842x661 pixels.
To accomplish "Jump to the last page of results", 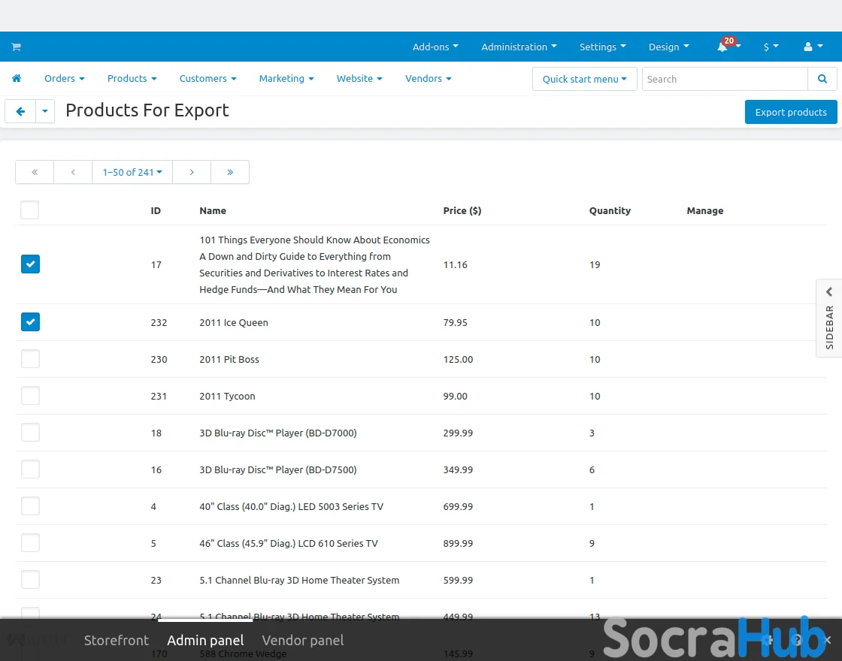I will pyautogui.click(x=230, y=172).
